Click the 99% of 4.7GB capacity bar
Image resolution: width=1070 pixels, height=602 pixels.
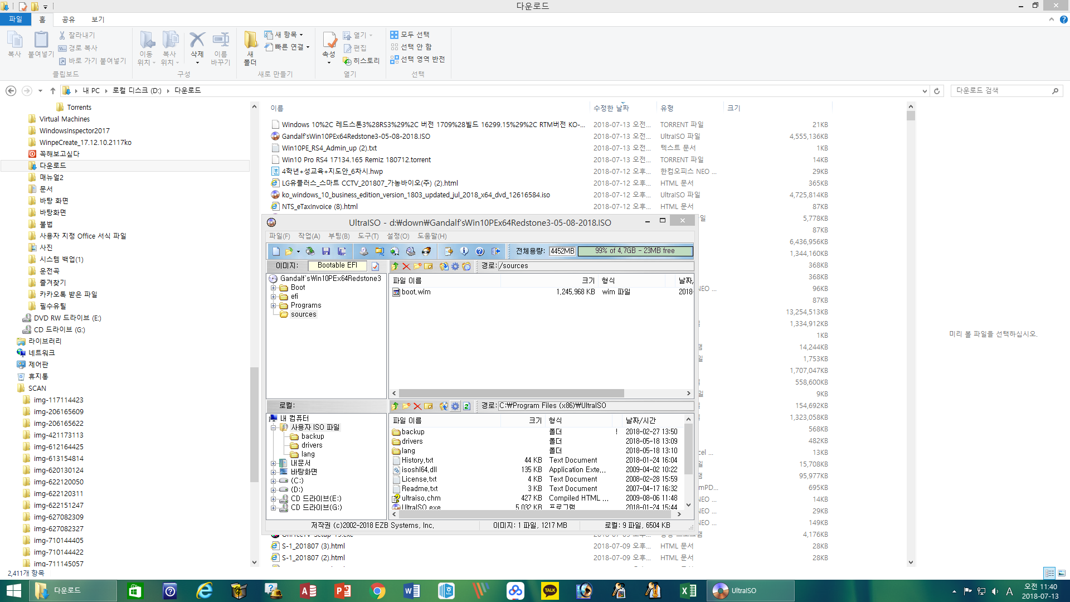[635, 251]
